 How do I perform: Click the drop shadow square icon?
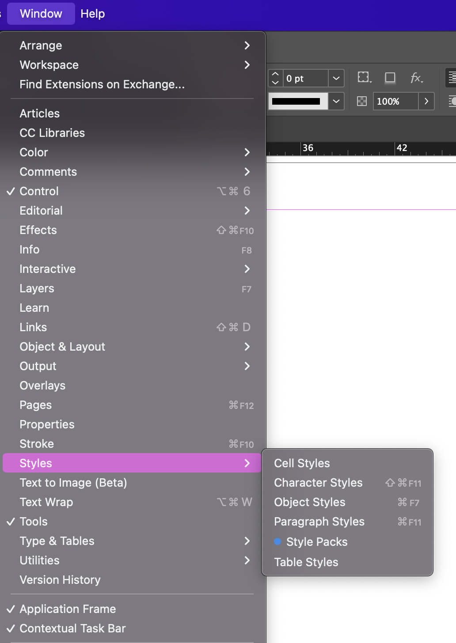coord(390,78)
